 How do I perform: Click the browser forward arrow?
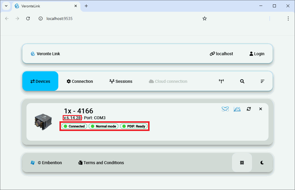pos(17,19)
